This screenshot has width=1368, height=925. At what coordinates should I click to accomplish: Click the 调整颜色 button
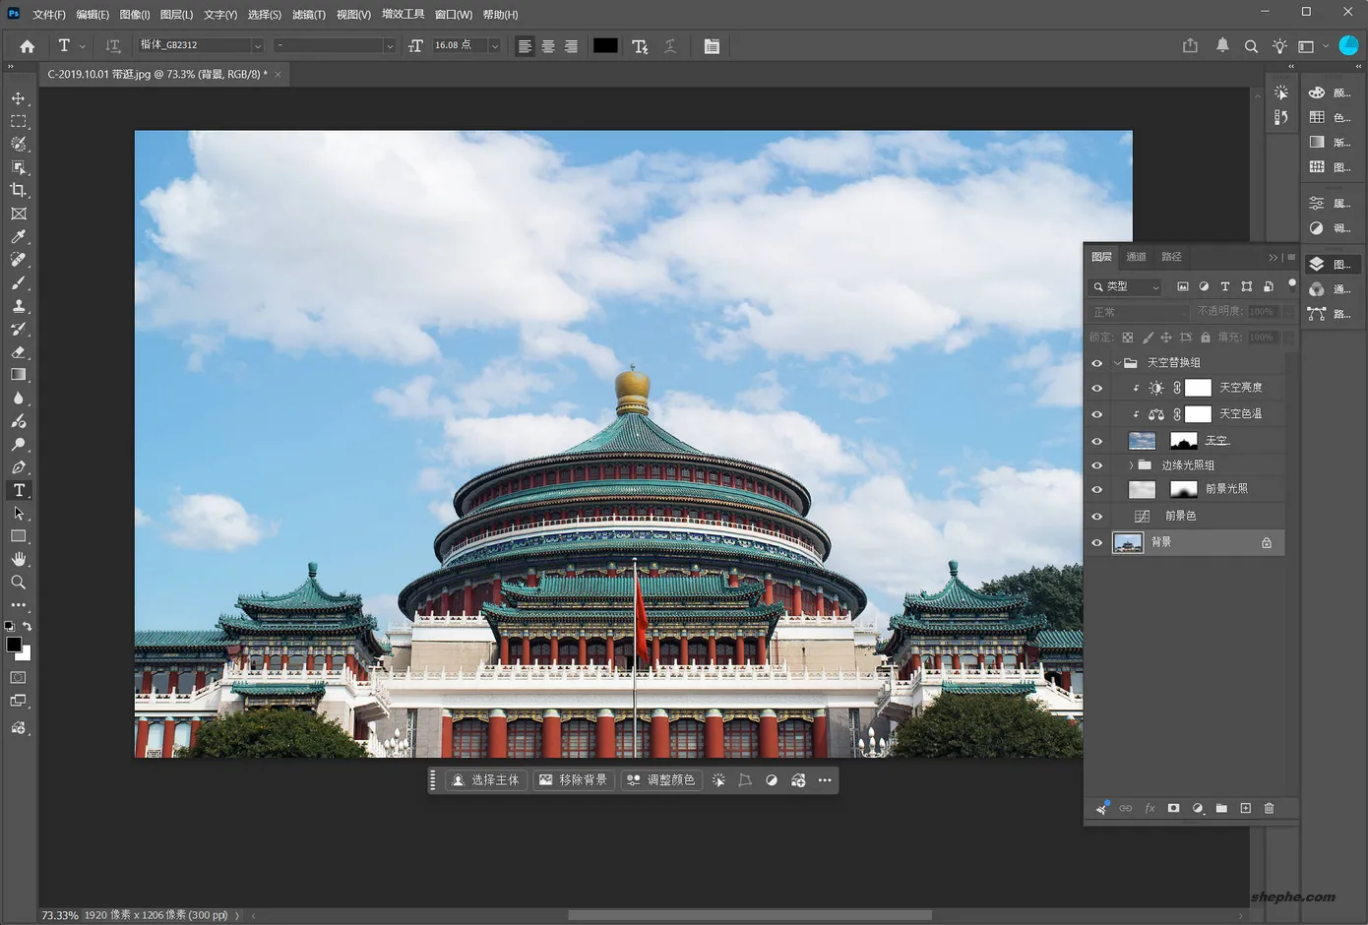click(x=661, y=780)
